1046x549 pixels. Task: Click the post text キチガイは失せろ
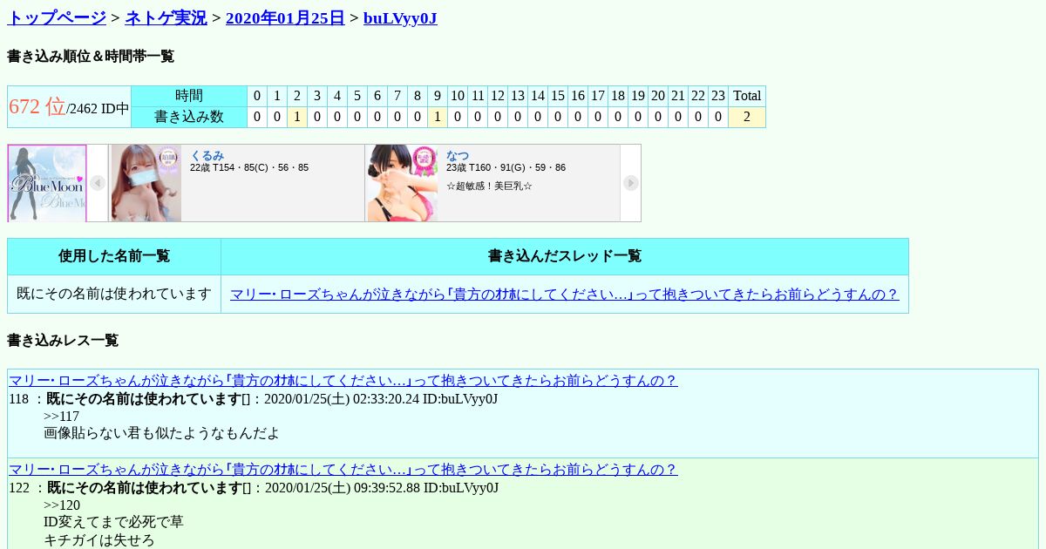pos(99,540)
